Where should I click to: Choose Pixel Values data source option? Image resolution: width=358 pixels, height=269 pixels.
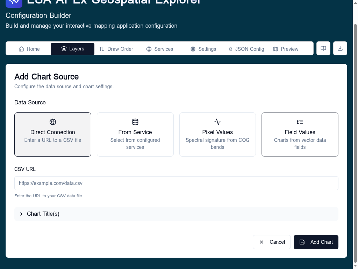217,134
